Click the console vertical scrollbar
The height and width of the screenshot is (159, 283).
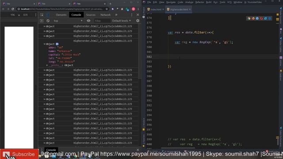click(x=140, y=51)
